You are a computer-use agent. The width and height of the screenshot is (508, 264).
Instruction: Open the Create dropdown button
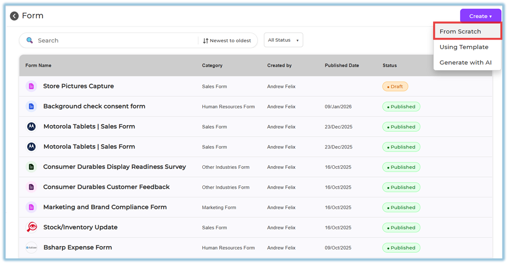click(x=480, y=16)
